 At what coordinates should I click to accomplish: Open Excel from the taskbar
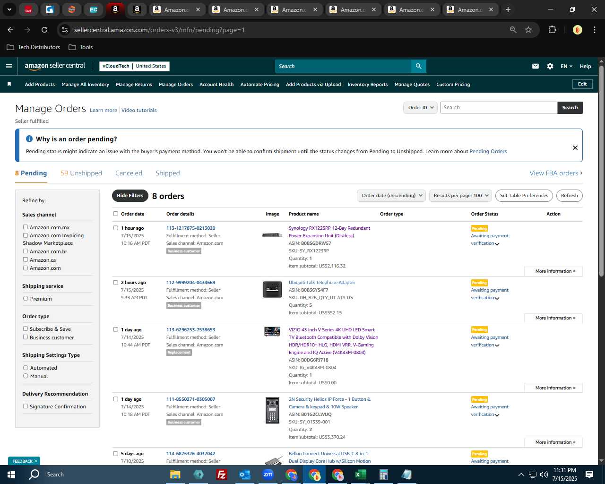point(361,475)
